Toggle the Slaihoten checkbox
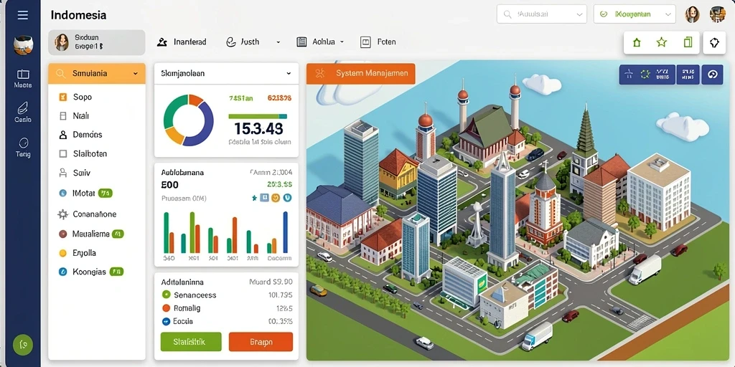 (63, 153)
